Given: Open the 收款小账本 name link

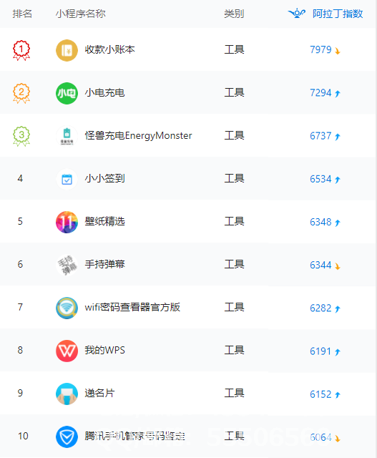Looking at the screenshot, I should 109,49.
